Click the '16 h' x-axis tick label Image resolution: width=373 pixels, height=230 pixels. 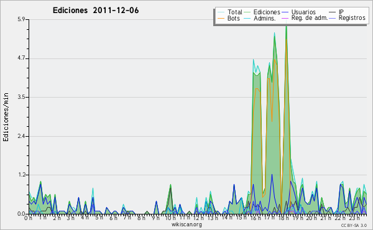click(x=255, y=218)
